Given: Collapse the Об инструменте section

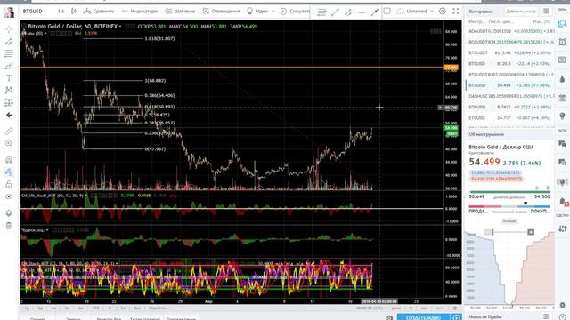Looking at the screenshot, I should click(x=509, y=134).
